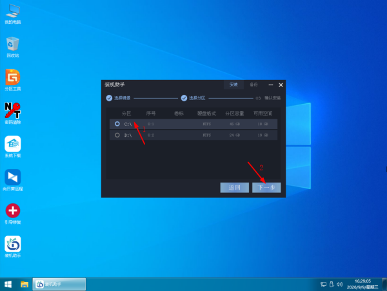387x291 pixels.
Task: Open File Explorer from the taskbar
Action: [x=25, y=285]
